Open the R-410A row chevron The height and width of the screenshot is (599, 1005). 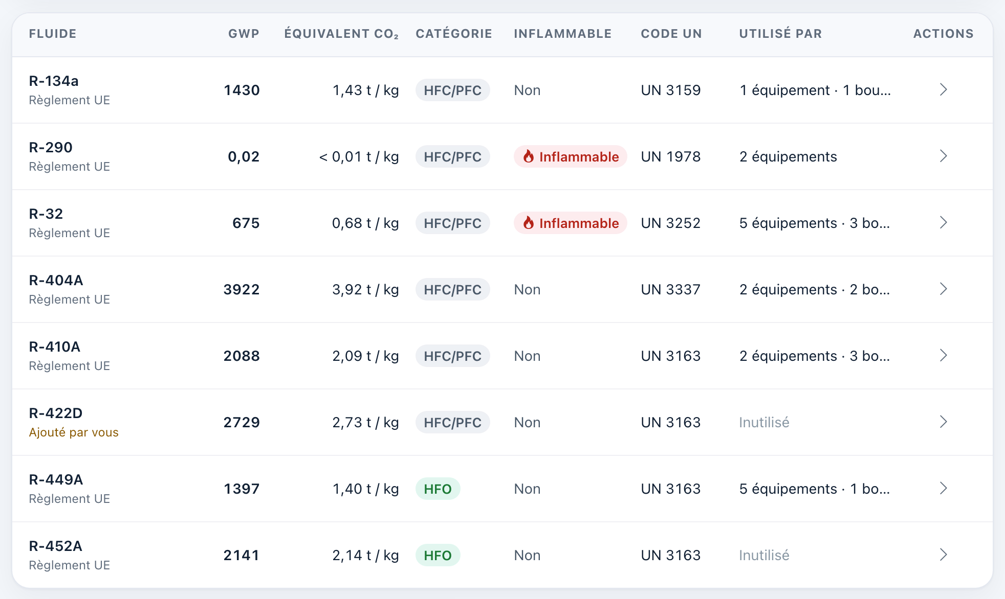click(x=944, y=356)
